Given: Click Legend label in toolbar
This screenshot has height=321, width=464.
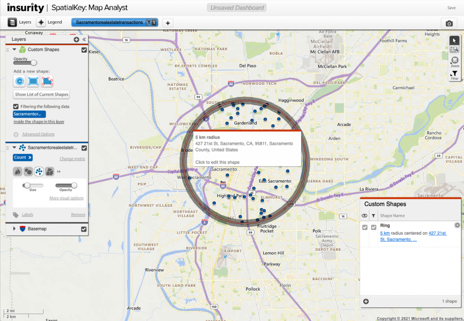Looking at the screenshot, I should point(55,22).
